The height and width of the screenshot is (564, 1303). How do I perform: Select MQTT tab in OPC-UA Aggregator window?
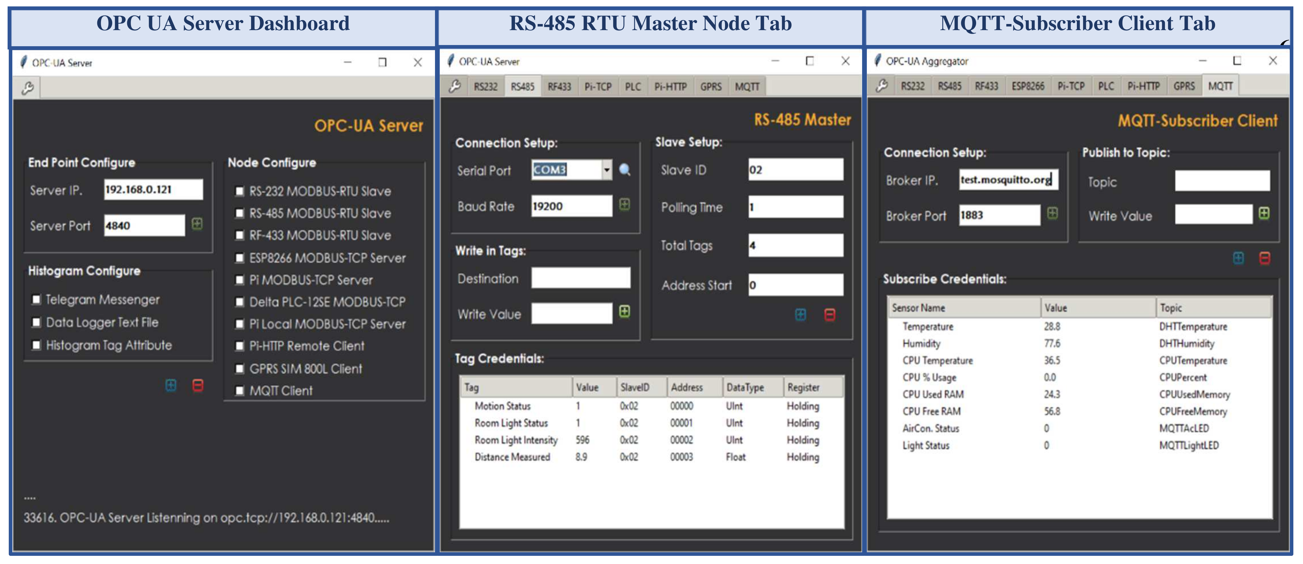1220,86
